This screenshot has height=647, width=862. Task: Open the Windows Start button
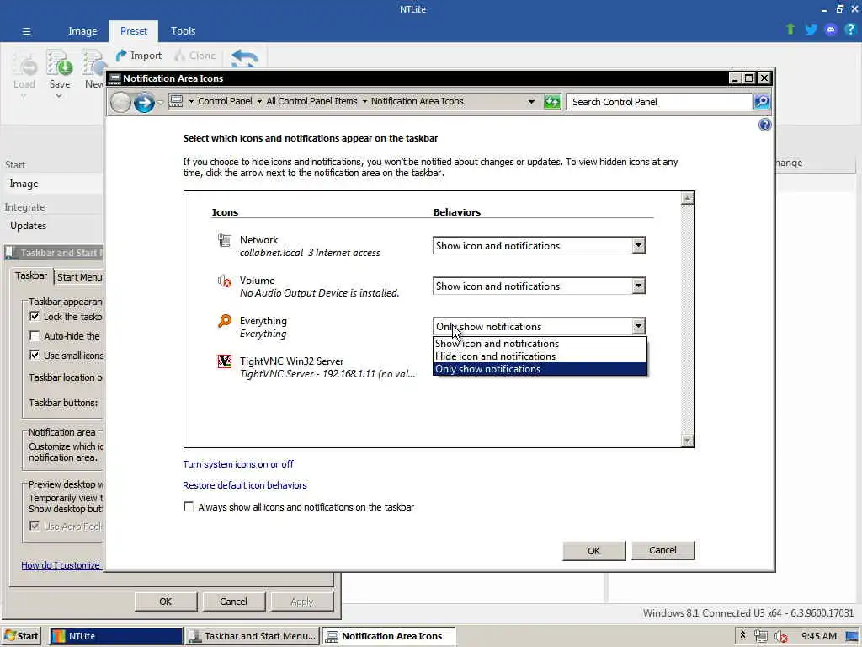tap(22, 636)
